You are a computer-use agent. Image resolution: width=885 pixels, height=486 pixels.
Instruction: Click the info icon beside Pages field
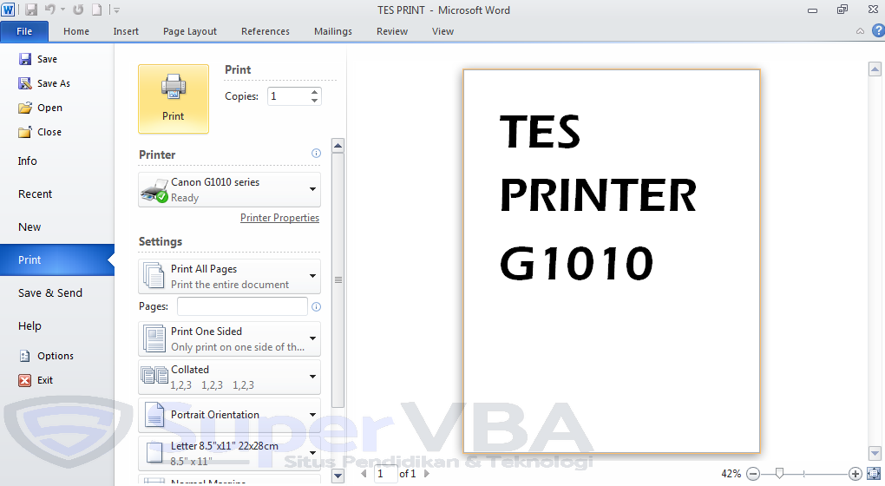pyautogui.click(x=316, y=306)
